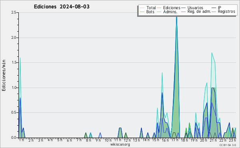Click the 19 h x-axis label
240x148 pixels.
[194, 140]
